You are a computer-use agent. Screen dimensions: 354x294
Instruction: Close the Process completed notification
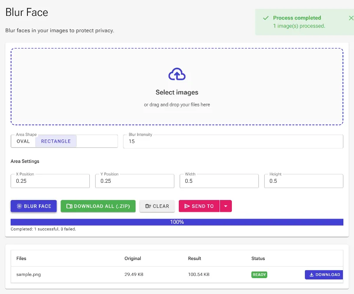tap(351, 18)
